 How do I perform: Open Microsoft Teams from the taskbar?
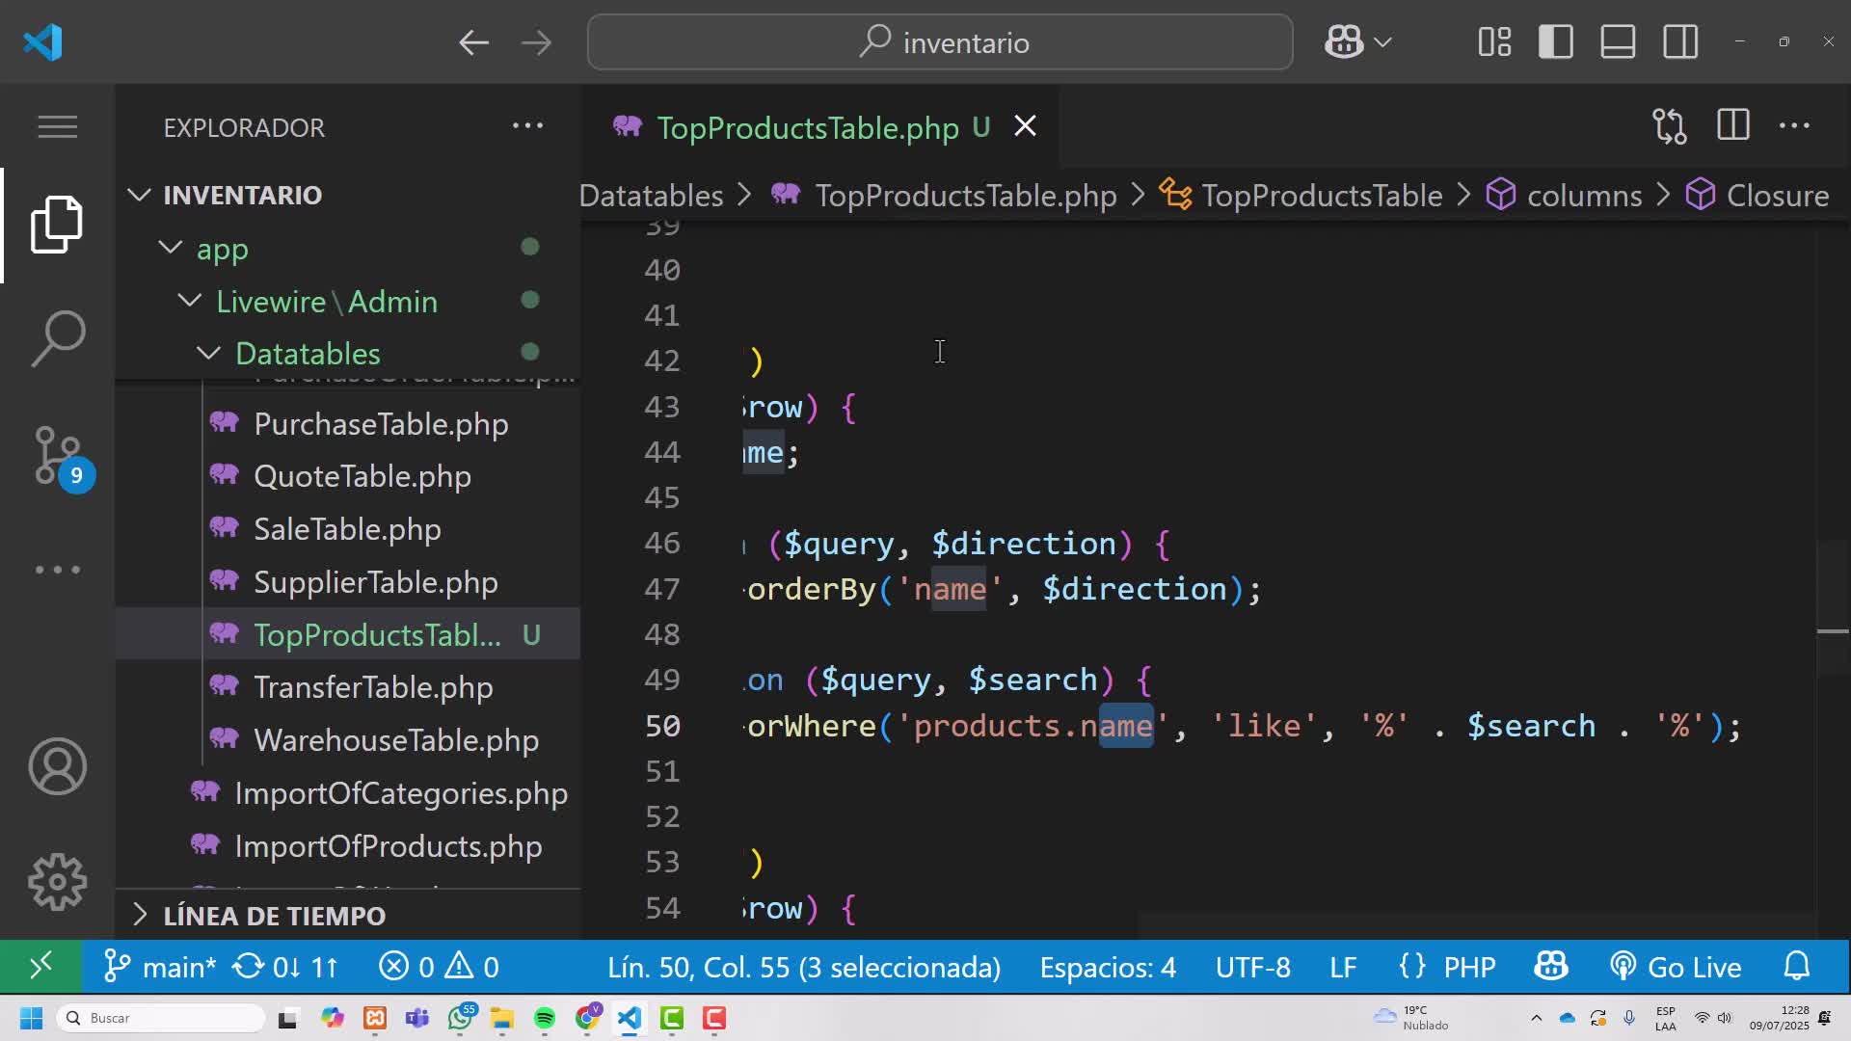(x=417, y=1018)
